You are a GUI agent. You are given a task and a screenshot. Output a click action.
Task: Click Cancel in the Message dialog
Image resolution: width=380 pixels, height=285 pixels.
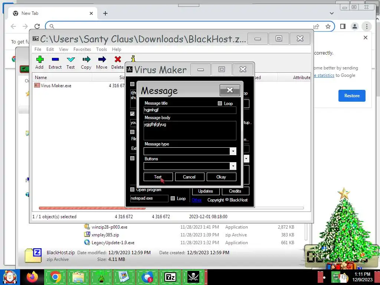click(x=190, y=177)
